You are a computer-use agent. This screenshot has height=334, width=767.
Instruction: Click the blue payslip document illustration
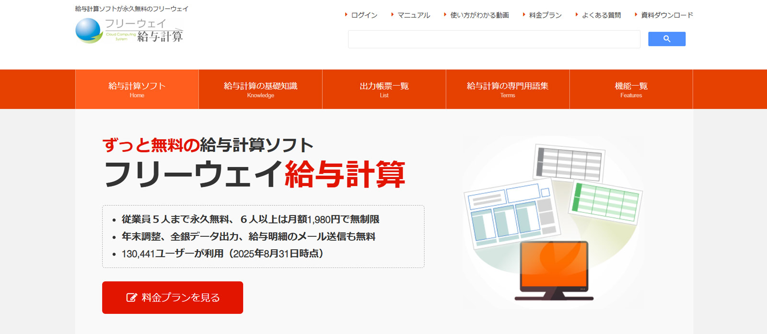point(511,216)
